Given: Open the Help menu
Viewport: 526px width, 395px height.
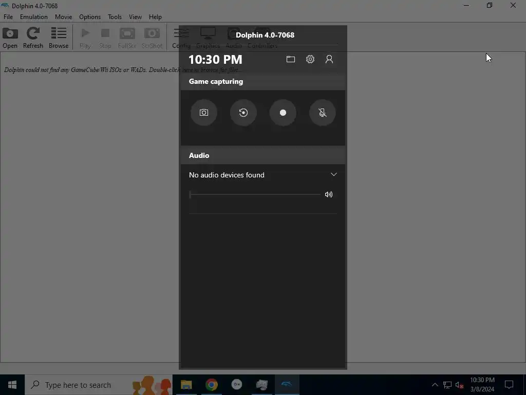Looking at the screenshot, I should [x=155, y=17].
